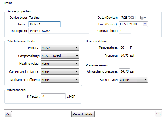Increase the device time with up spinner
Screen dimensions: 165x122
pyautogui.click(x=145, y=23)
